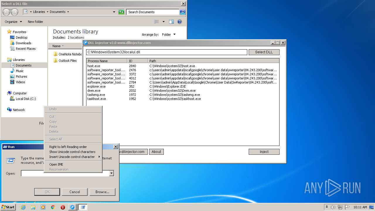Click the Search Documents field
The width and height of the screenshot is (375, 211).
point(153,12)
